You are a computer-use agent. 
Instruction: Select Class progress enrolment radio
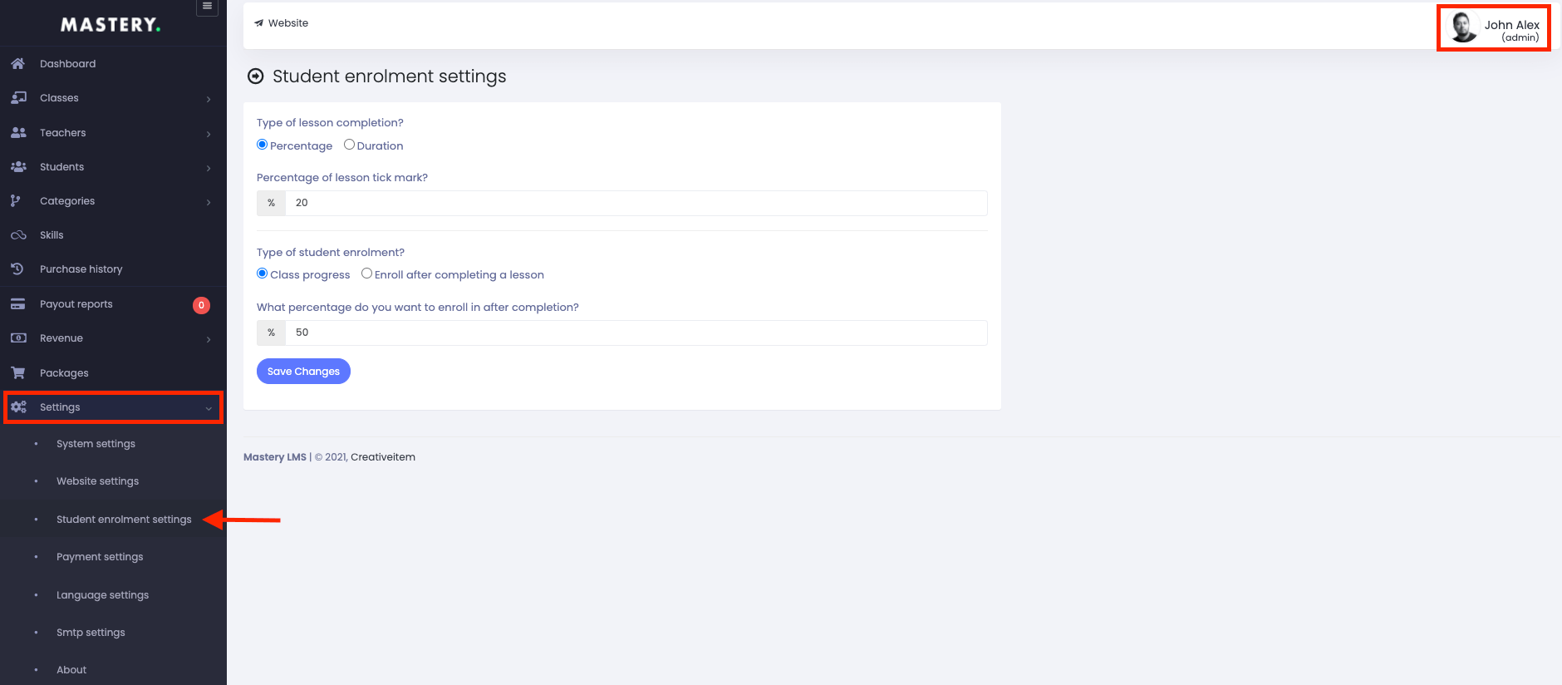point(263,274)
